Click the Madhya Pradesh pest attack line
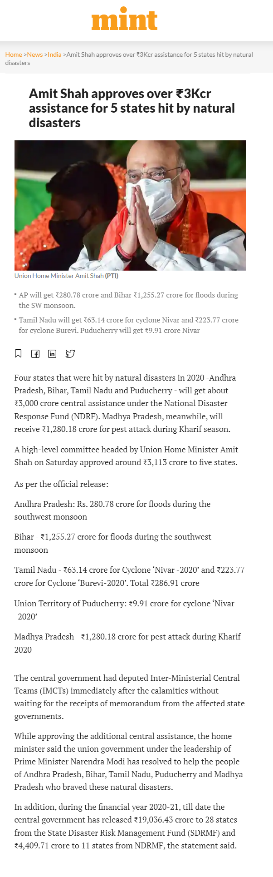This screenshot has width=273, height=877. pyautogui.click(x=129, y=643)
